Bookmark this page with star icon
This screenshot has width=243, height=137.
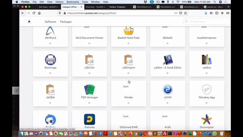(x=186, y=13)
